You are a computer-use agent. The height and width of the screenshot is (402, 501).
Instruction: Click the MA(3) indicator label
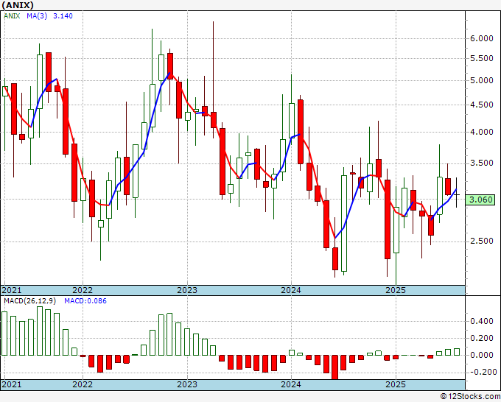pyautogui.click(x=37, y=16)
